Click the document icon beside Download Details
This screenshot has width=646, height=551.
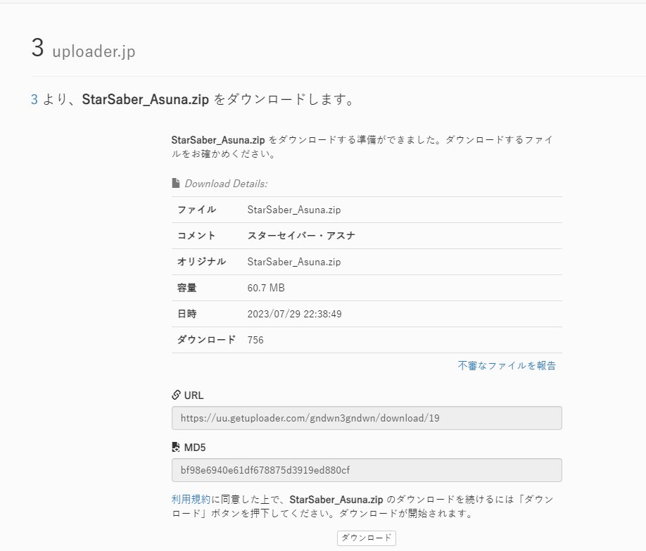[x=176, y=183]
